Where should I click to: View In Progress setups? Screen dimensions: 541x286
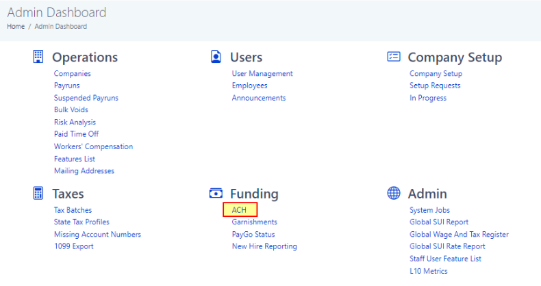click(x=428, y=98)
